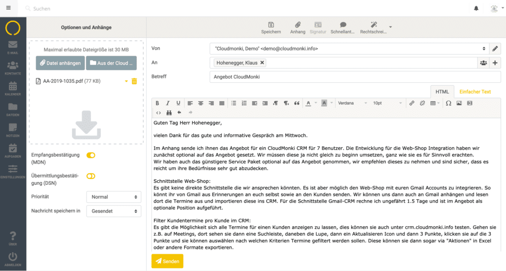This screenshot has height=271, width=506.
Task: Open text color picker arrow
Action: pos(316,103)
